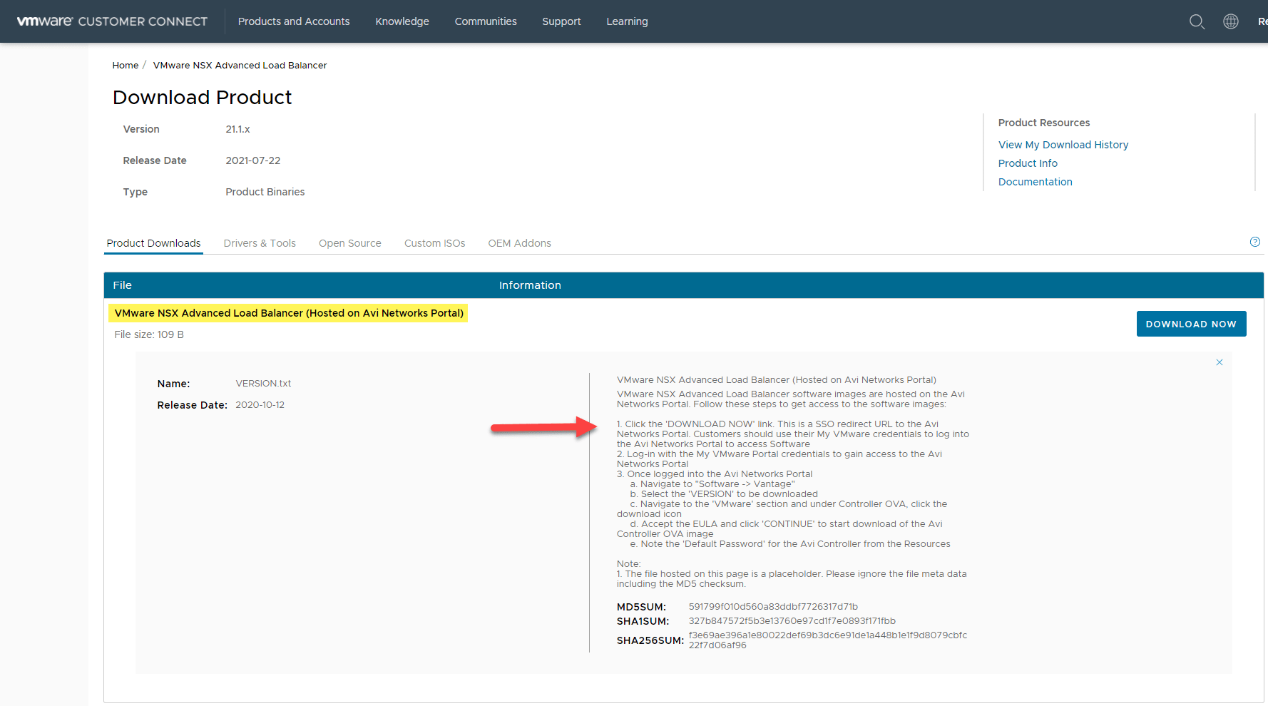The height and width of the screenshot is (706, 1268).
Task: Switch to the Open Source tab
Action: point(350,243)
